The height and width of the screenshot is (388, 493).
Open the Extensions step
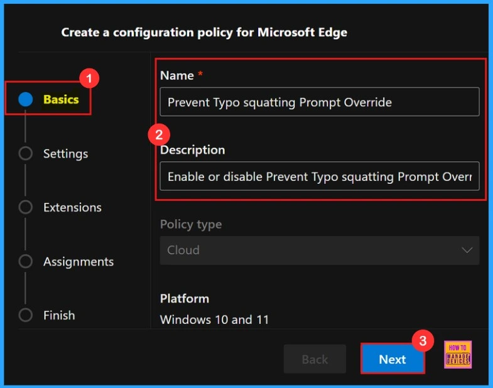[x=72, y=208]
